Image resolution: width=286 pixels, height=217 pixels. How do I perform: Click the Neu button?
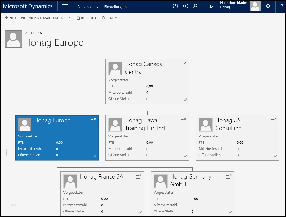click(x=10, y=18)
